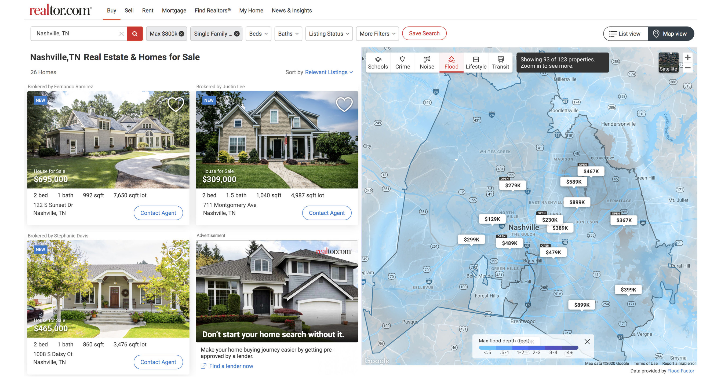Open the News & Insights section
Viewport: 721px width, 377px height.
pos(292,10)
